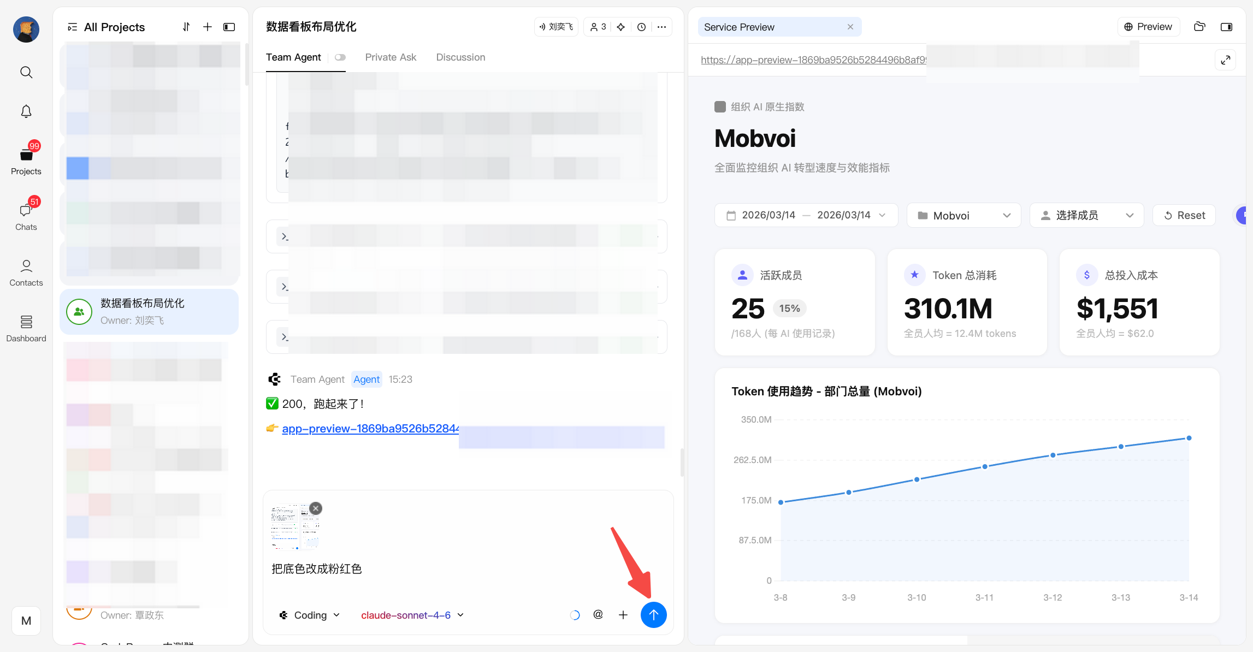Sort the All Projects list
The image size is (1253, 652).
[x=186, y=27]
